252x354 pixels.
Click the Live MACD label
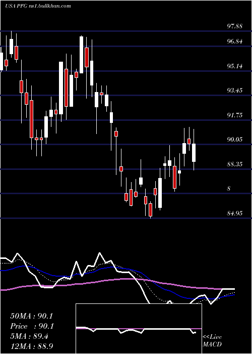(212, 341)
